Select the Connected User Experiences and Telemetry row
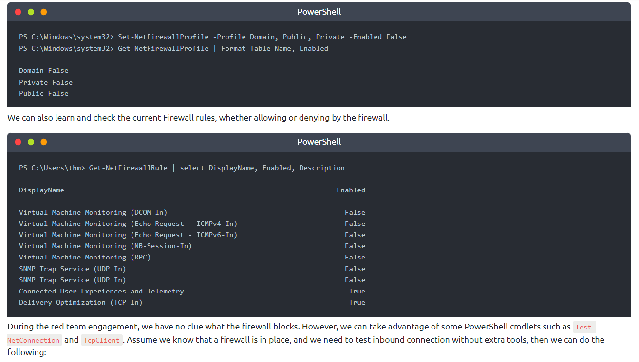This screenshot has height=362, width=639. click(101, 291)
